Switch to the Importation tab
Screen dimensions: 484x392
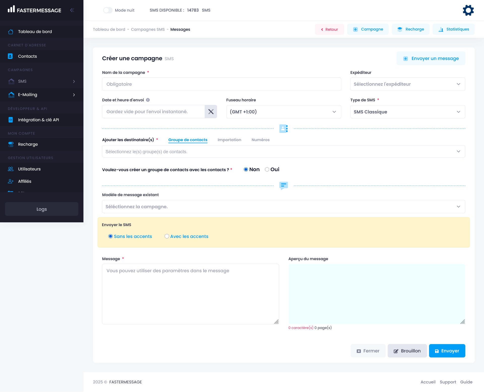(229, 140)
